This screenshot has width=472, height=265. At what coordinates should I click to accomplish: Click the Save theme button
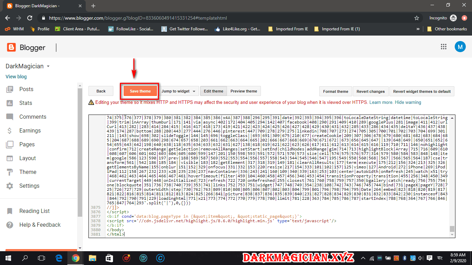(x=140, y=91)
